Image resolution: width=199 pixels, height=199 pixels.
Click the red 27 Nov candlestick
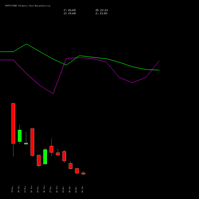click(x=51, y=149)
